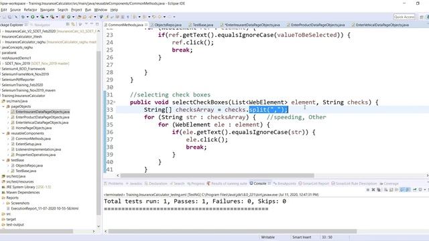Open the Run button dropdown arrow
Screen dimensions: 429x241
38,17
